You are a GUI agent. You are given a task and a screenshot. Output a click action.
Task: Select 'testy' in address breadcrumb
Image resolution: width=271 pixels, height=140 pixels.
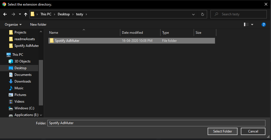tap(80, 14)
